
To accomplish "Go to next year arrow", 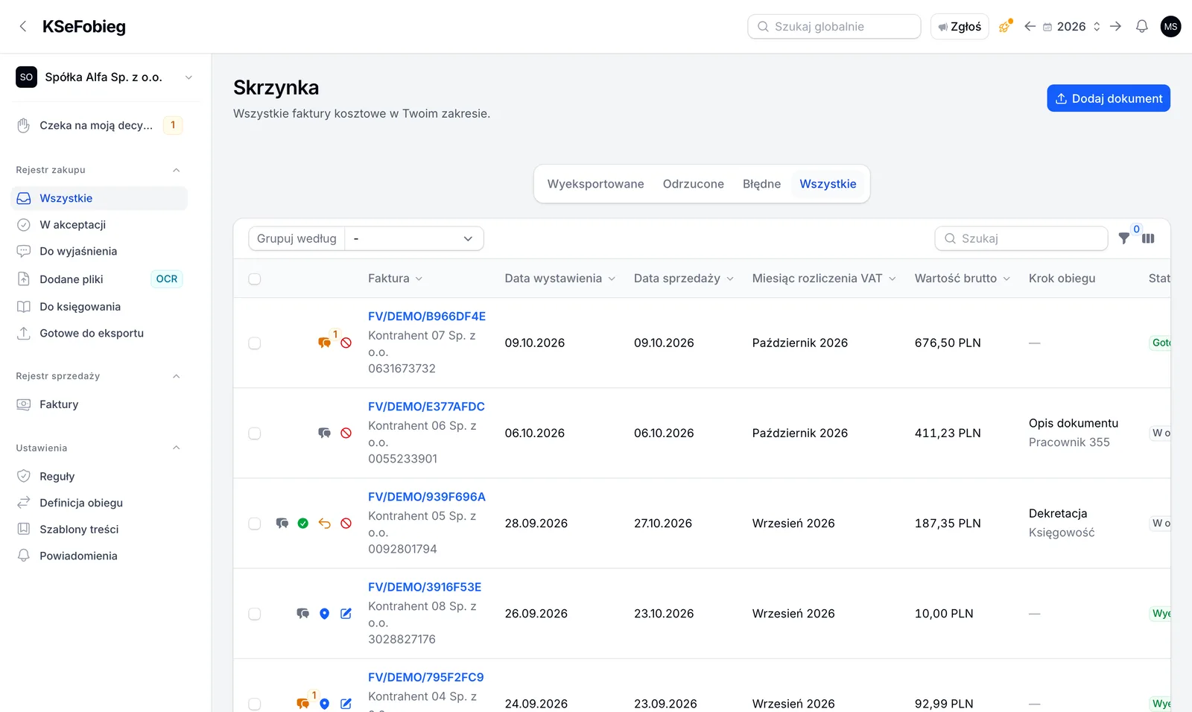I will tap(1115, 27).
